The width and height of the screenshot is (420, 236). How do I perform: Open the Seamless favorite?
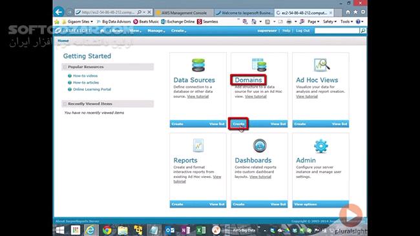[x=207, y=22]
